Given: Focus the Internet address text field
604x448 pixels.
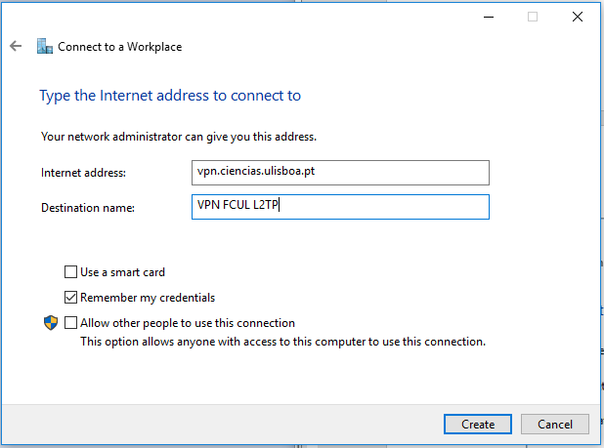Looking at the screenshot, I should tap(340, 173).
